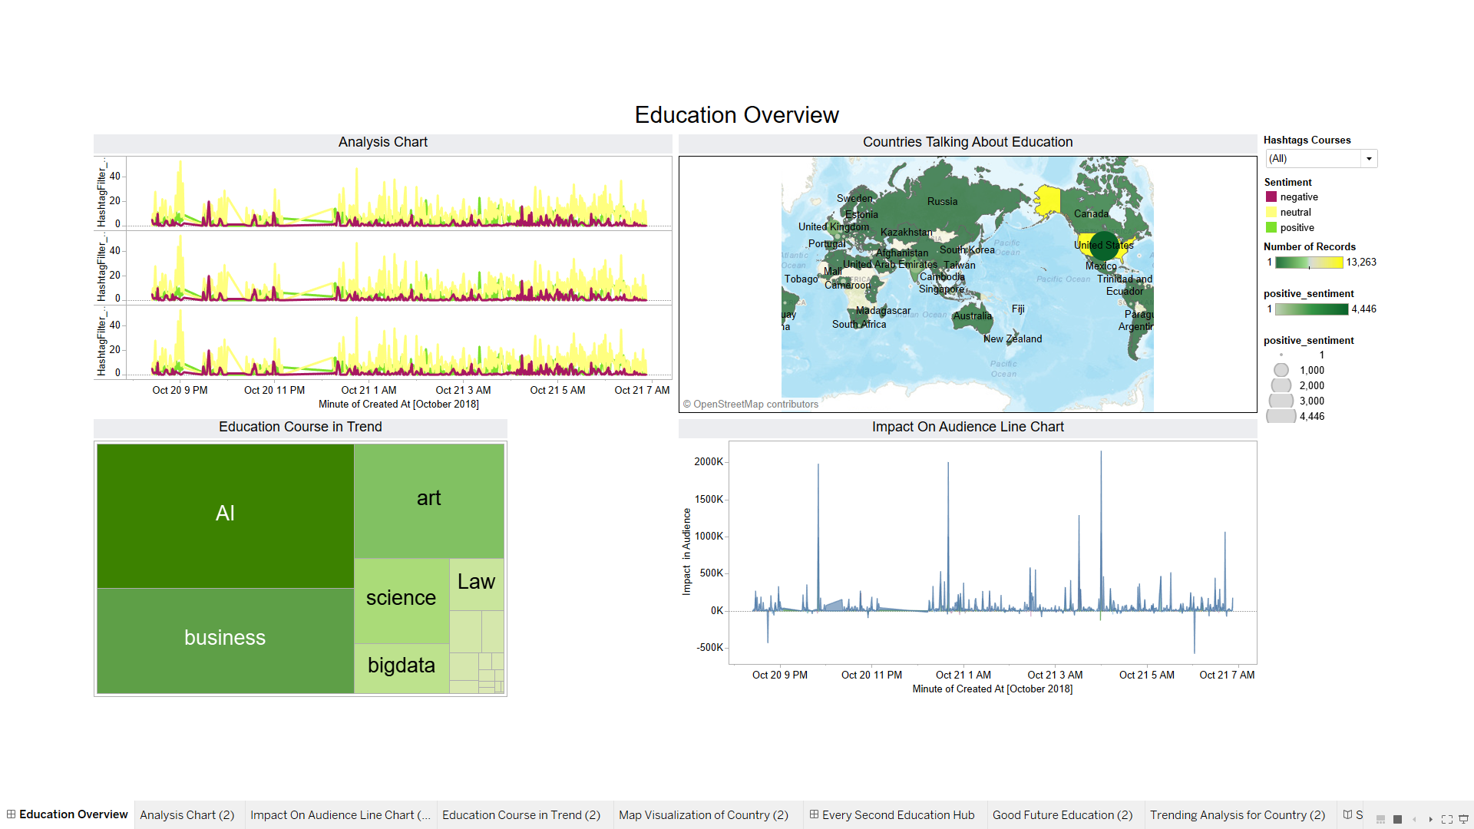Viewport: 1474px width, 829px height.
Task: Open the story tab with book icon
Action: click(1352, 814)
